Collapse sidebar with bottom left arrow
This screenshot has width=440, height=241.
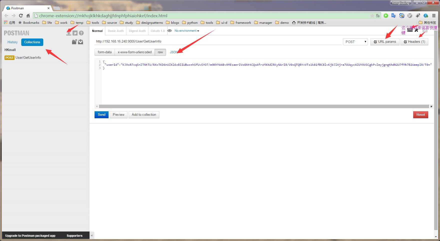tap(92, 235)
